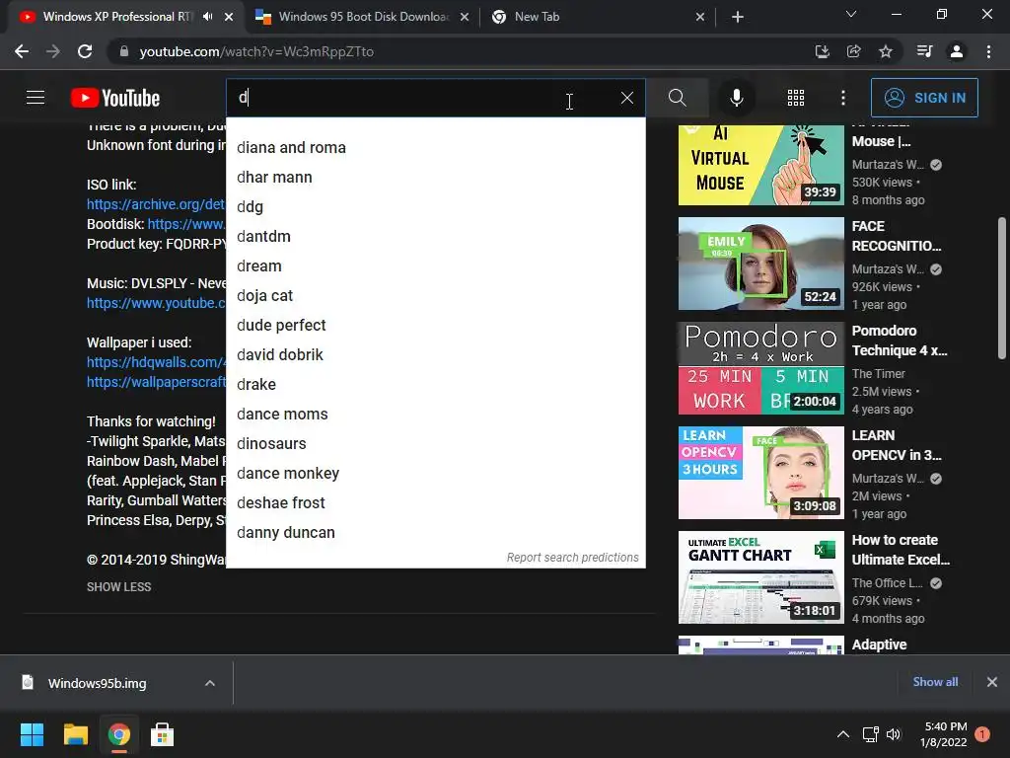Image resolution: width=1010 pixels, height=758 pixels.
Task: Bookmark this tab with the star
Action: (886, 51)
